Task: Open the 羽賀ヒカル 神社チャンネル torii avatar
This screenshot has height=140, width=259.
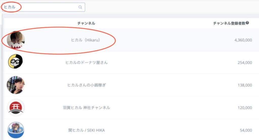Action: click(x=16, y=108)
